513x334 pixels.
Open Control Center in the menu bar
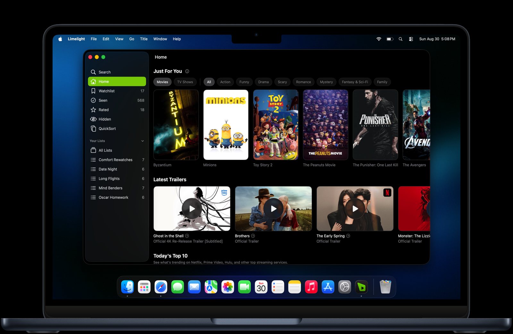tap(411, 39)
